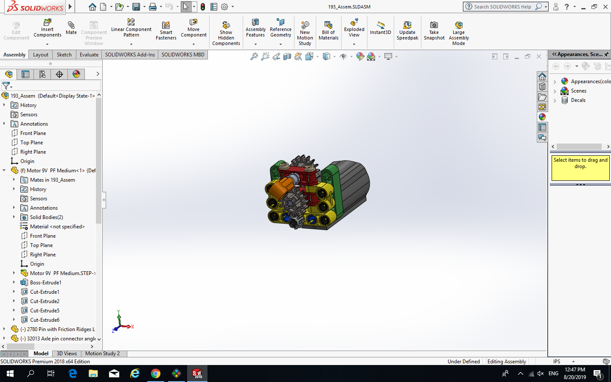
Task: Click Rebuild traffic light icon
Action: pyautogui.click(x=203, y=7)
